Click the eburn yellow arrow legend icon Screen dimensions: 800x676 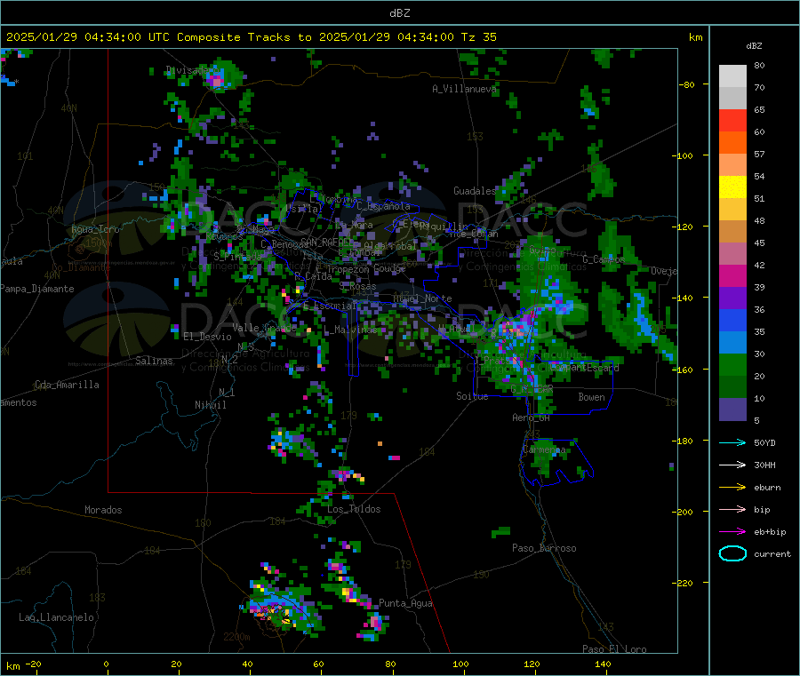[732, 488]
